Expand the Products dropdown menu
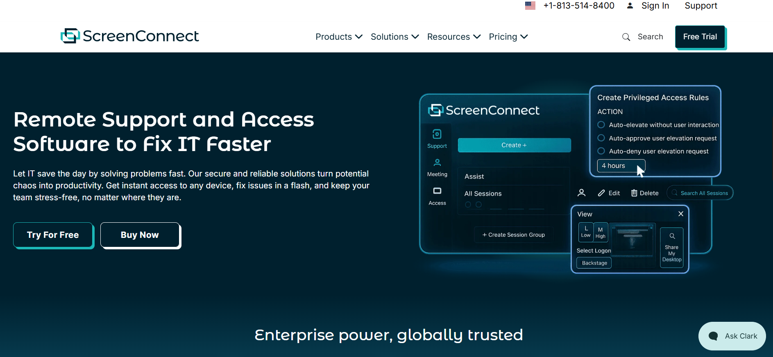 [339, 37]
